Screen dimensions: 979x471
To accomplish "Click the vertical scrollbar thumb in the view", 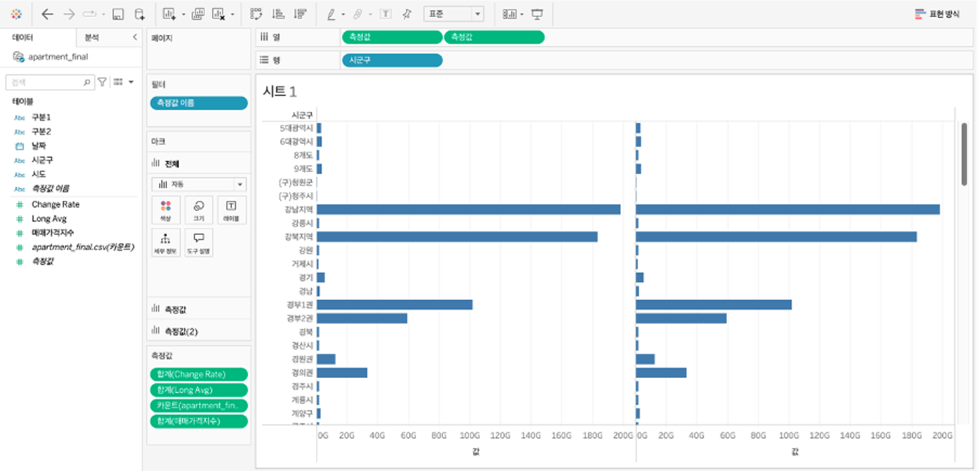I will pyautogui.click(x=964, y=154).
